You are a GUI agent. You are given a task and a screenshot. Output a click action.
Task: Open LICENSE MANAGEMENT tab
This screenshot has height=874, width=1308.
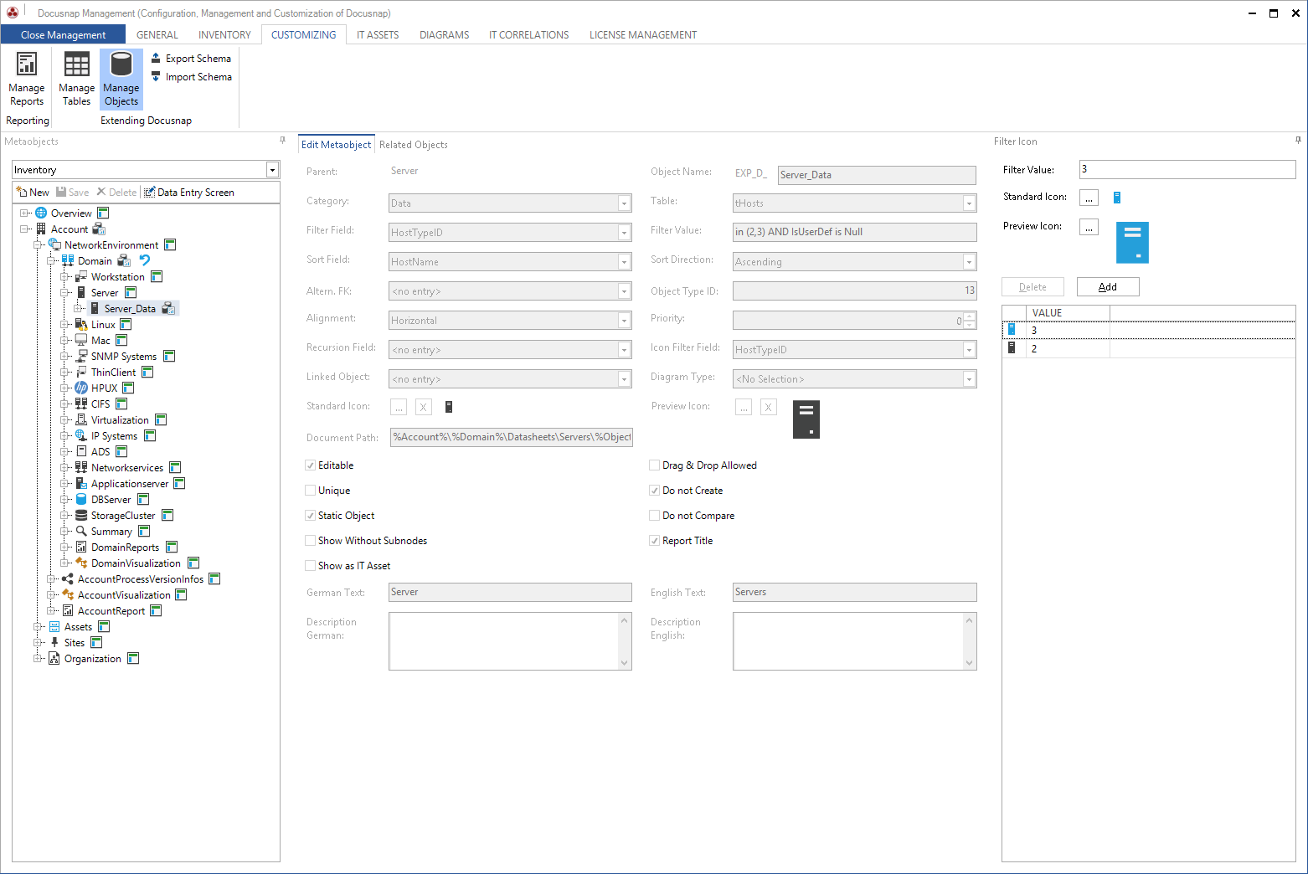tap(643, 35)
